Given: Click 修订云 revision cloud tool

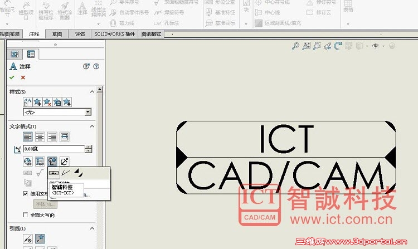Looking at the screenshot, I should [x=319, y=12].
